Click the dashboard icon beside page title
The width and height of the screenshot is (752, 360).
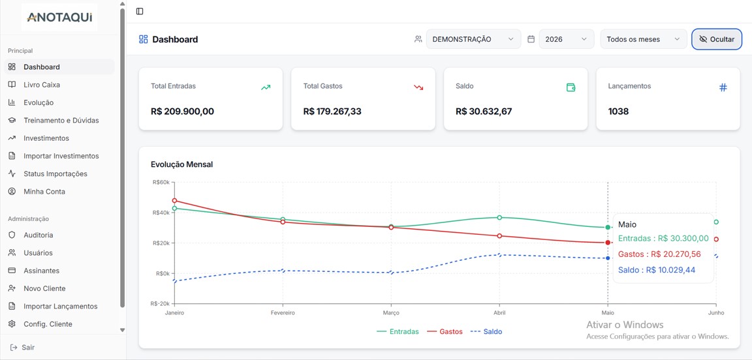pos(143,39)
